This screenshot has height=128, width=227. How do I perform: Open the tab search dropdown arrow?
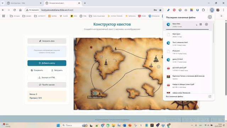pos(2,3)
